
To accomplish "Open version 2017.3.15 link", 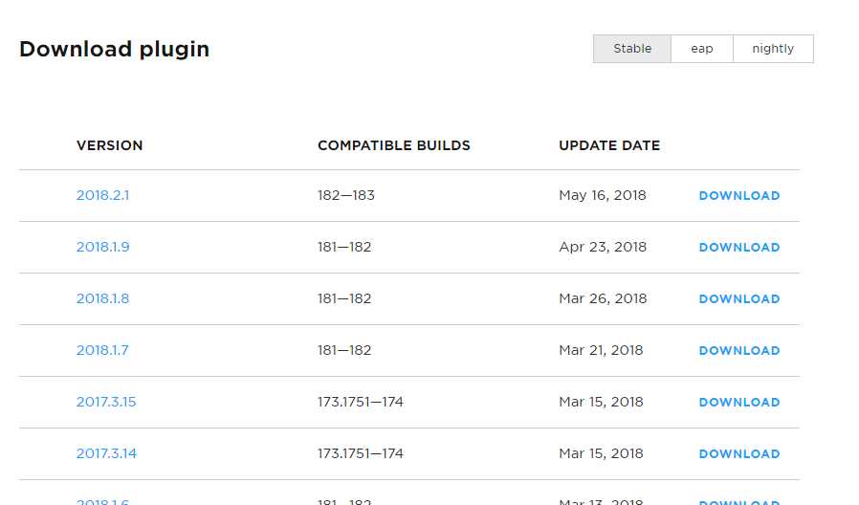I will 106,402.
